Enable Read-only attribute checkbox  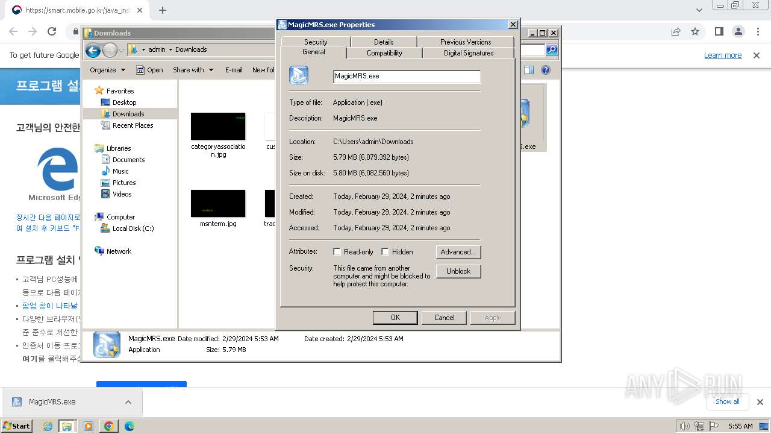pyautogui.click(x=337, y=252)
